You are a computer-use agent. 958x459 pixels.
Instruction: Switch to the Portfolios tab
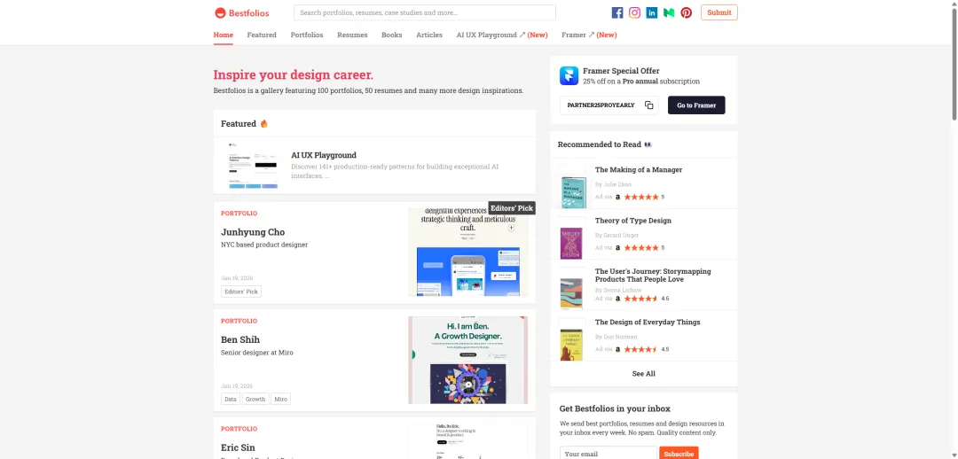tap(307, 35)
